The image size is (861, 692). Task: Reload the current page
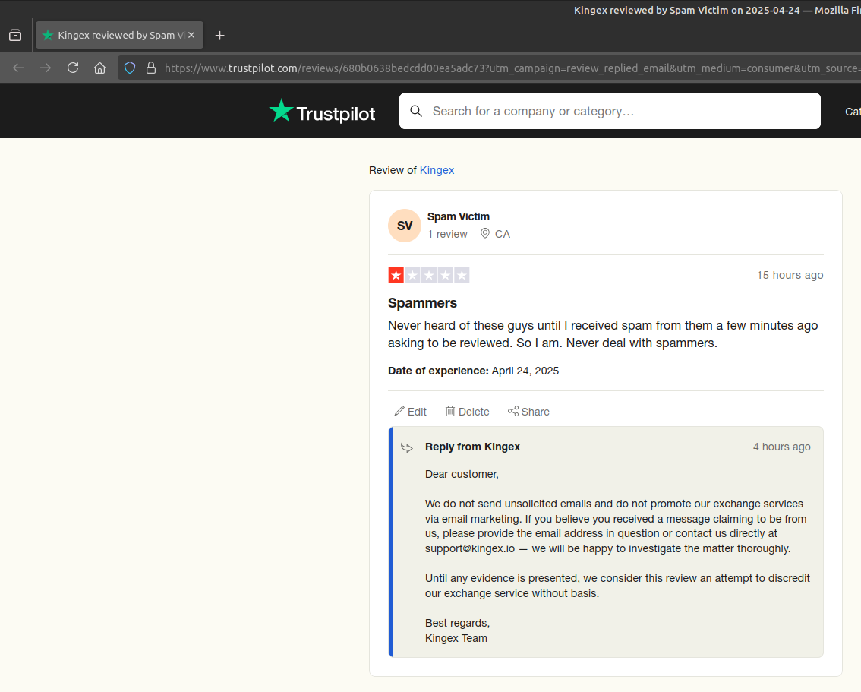(x=72, y=68)
